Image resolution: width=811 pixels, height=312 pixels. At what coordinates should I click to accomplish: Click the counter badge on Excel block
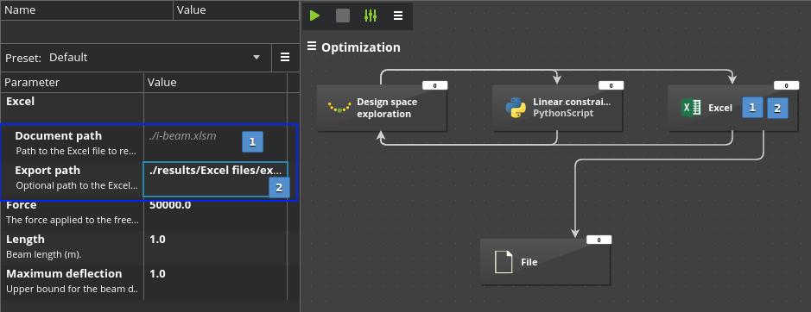pos(786,85)
